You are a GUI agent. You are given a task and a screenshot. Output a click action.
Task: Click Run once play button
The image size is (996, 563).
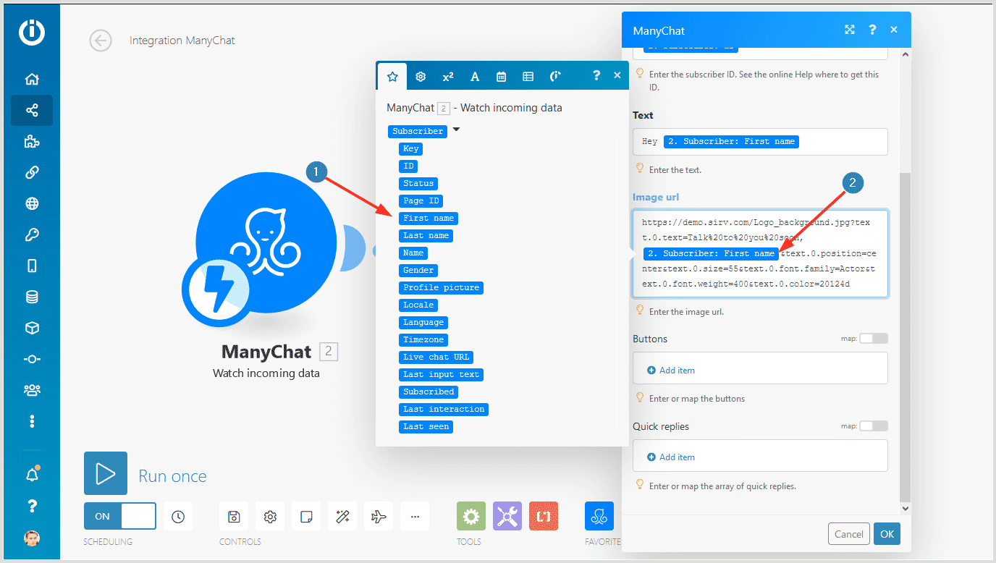(106, 473)
